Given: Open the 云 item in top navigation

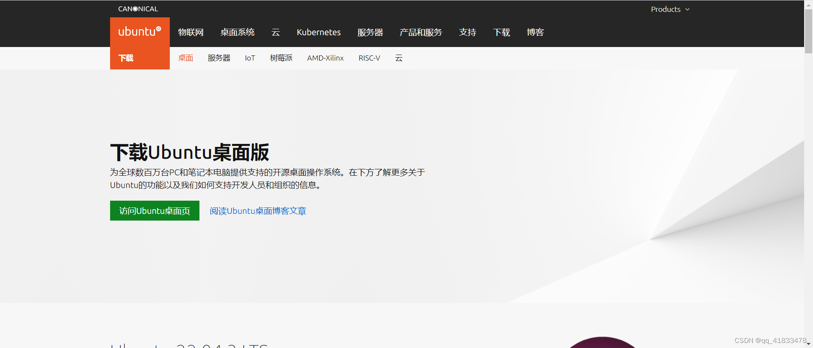Looking at the screenshot, I should (x=276, y=32).
